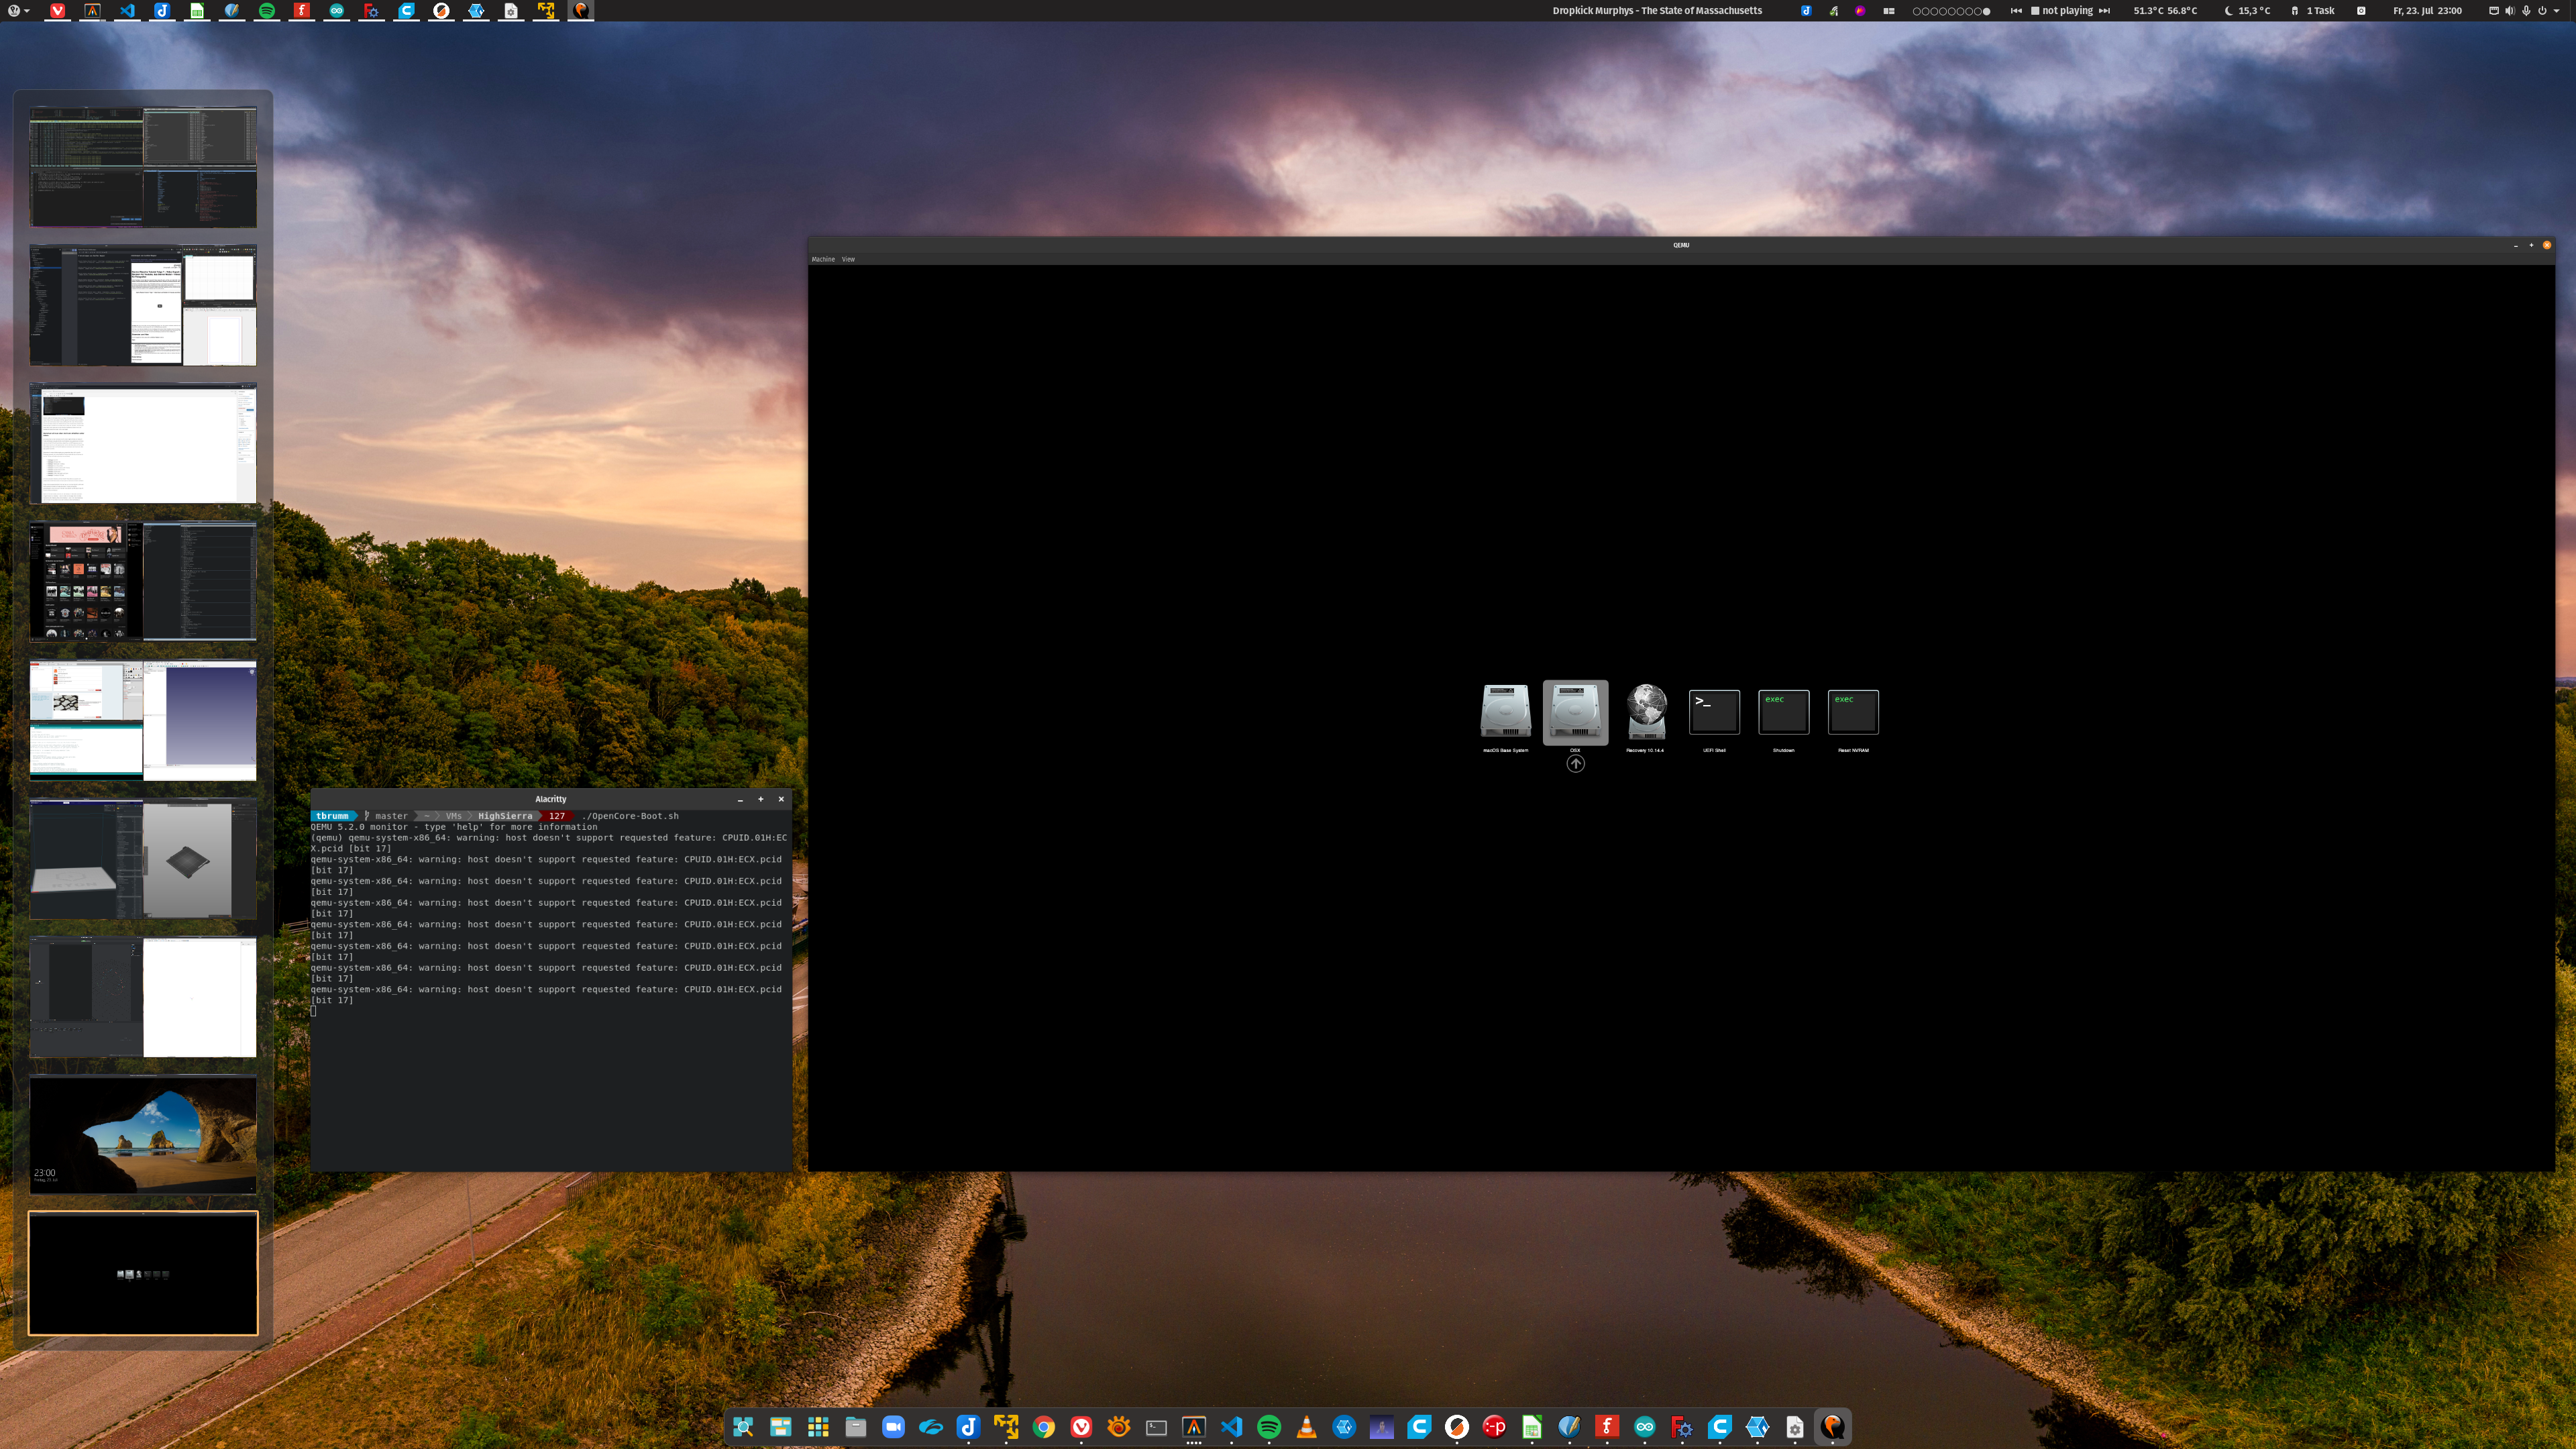Open Spotify from the bottom dock
Viewport: 2576px width, 1449px height.
tap(1269, 1427)
